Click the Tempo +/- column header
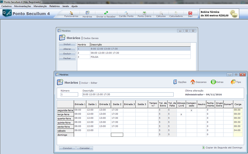Viewport: 248px width, 154px height. pyautogui.click(x=153, y=104)
